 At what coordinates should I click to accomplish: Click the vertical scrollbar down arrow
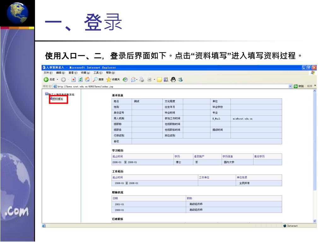pyautogui.click(x=314, y=221)
